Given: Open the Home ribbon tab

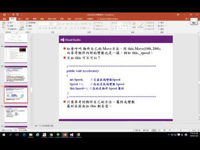Looking at the screenshot, I should (x=12, y=19).
